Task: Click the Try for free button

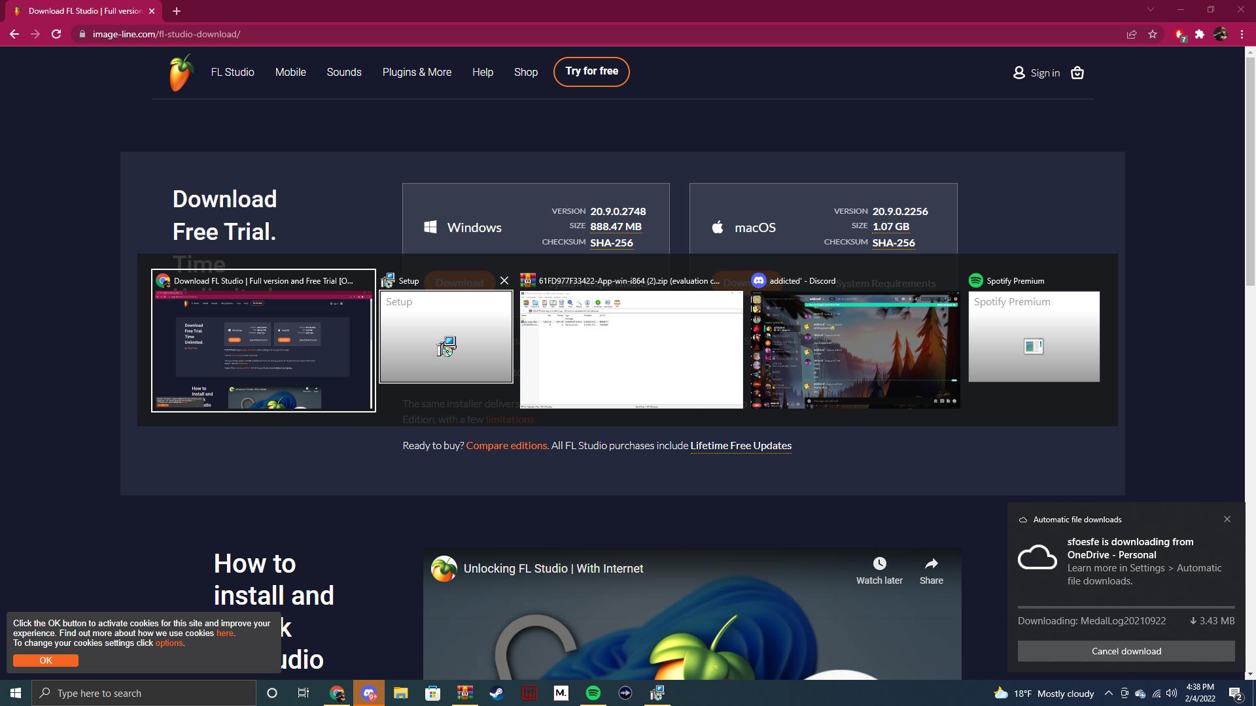Action: pyautogui.click(x=591, y=71)
